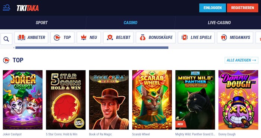Click the TOP section heading
Image resolution: width=261 pixels, height=138 pixels.
18,60
